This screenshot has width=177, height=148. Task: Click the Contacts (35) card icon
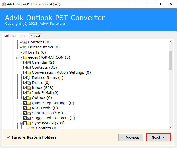click(x=29, y=68)
